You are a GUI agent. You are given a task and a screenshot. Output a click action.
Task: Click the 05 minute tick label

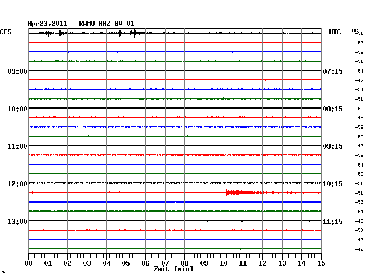point(126,263)
